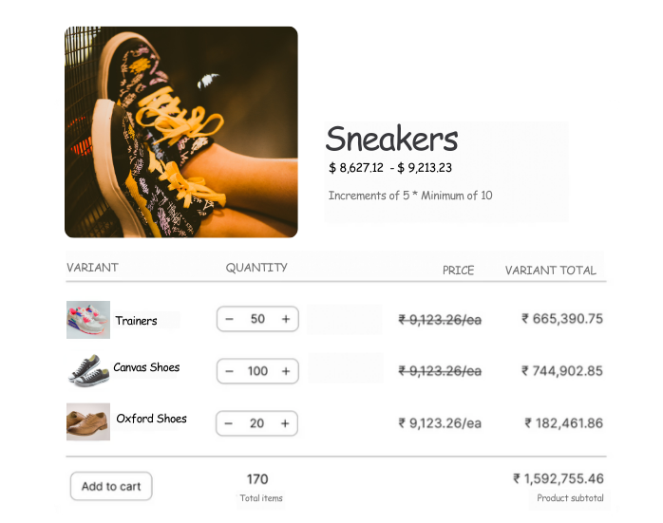
Task: Decrease Canvas Shoes quantity with minus button
Action: pyautogui.click(x=230, y=371)
